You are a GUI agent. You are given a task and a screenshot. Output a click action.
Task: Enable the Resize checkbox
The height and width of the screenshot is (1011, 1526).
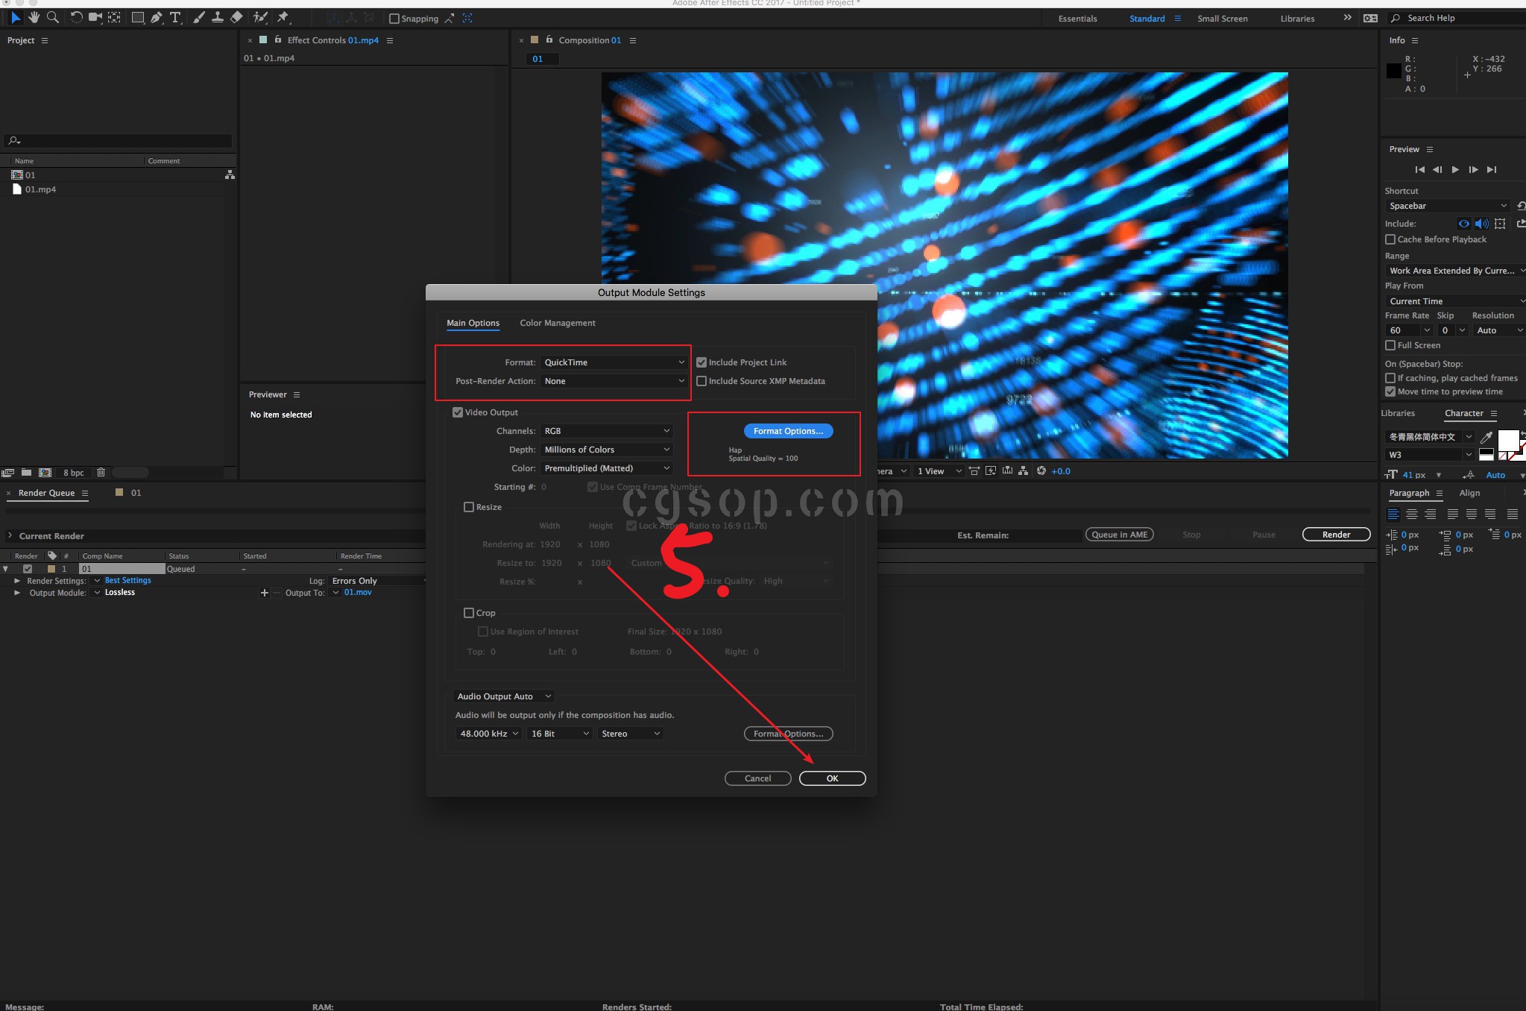[469, 507]
